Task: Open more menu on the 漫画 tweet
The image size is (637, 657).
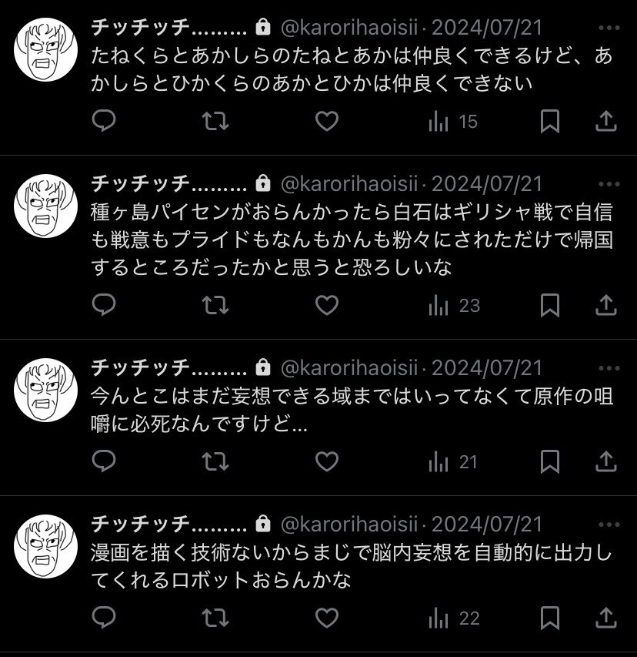Action: (609, 525)
